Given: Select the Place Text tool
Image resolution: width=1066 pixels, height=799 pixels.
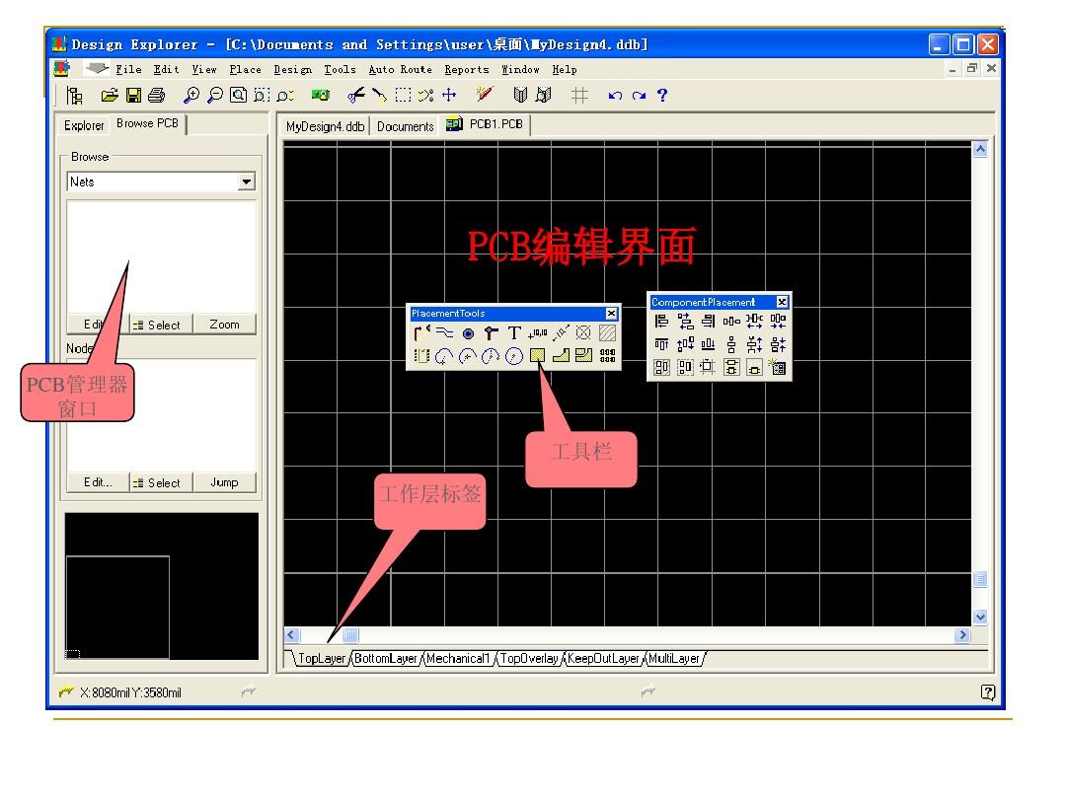Looking at the screenshot, I should (x=515, y=333).
